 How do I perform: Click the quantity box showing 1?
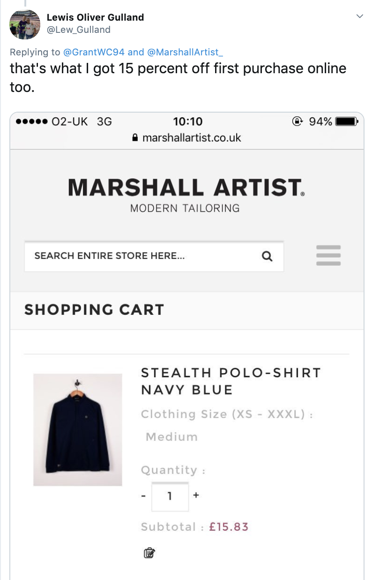170,496
